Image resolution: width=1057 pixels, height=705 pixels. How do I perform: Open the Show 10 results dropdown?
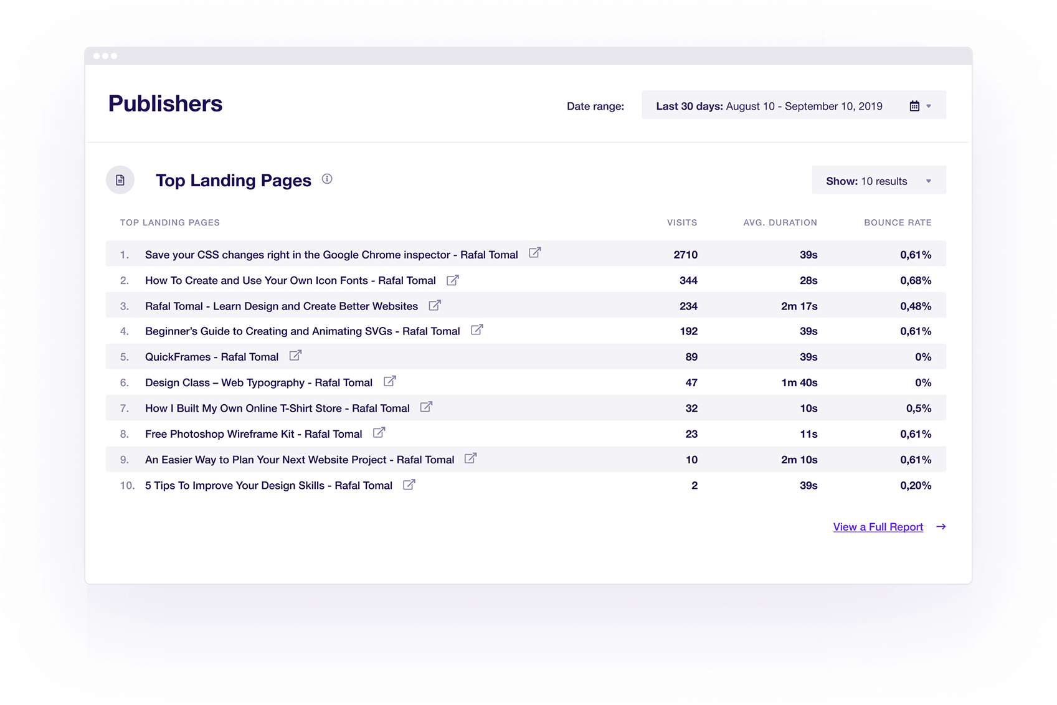click(878, 181)
